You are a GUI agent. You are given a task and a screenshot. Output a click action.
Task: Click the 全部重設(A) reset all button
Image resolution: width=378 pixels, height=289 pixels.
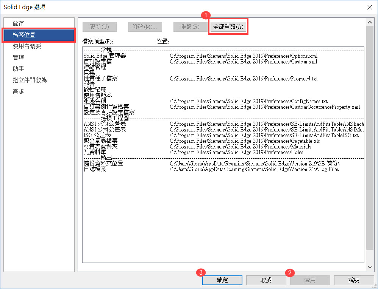coord(229,27)
